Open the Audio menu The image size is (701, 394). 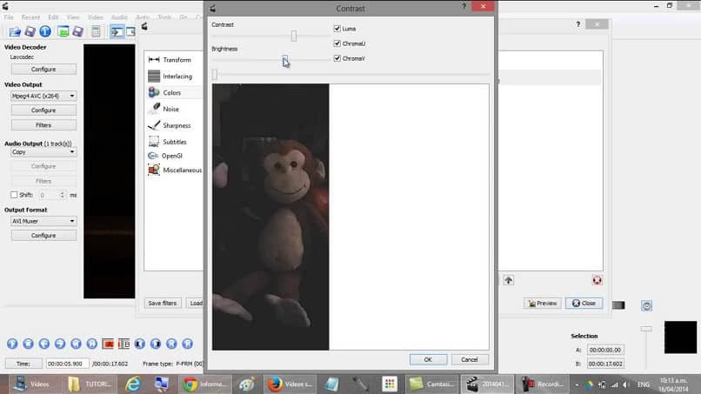pos(119,17)
